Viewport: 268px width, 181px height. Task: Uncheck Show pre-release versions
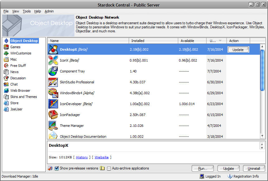tap(57, 168)
